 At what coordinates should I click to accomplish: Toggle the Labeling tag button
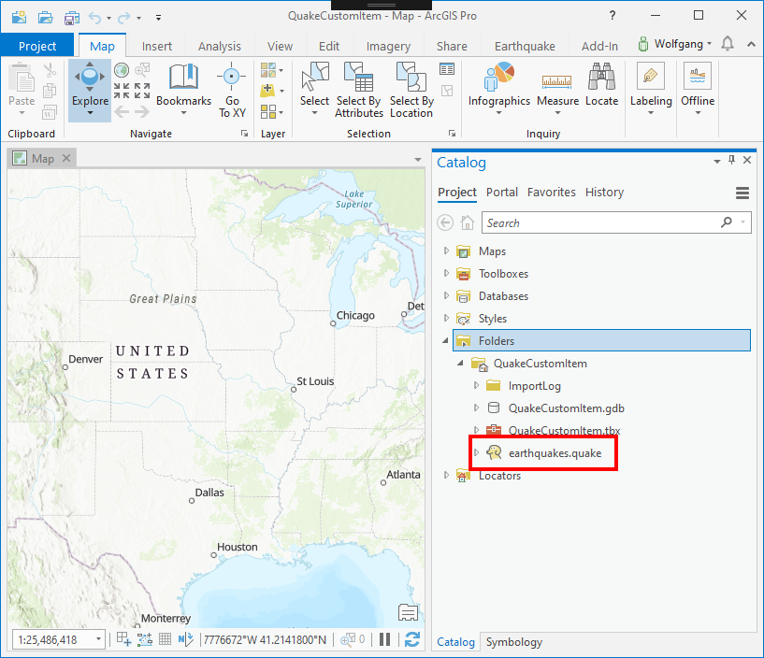[651, 76]
